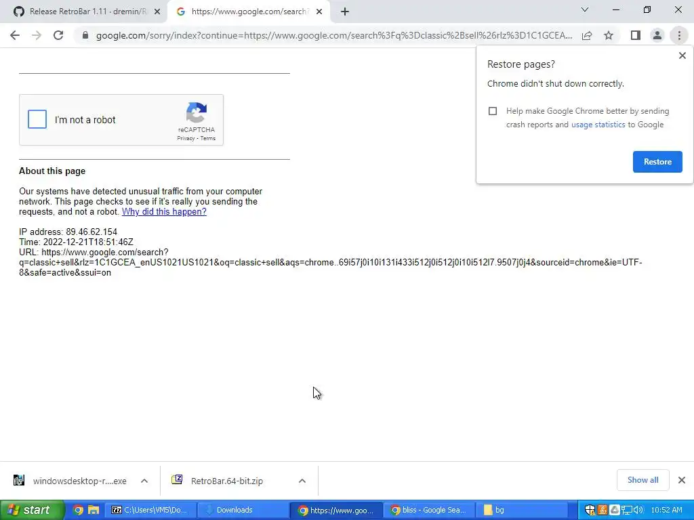Open reCAPTCHA Privacy link

(186, 138)
